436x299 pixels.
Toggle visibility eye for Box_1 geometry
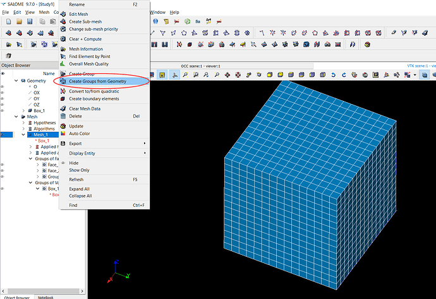coord(3,110)
